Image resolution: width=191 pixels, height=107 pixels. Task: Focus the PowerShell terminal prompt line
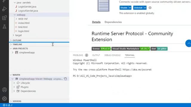click(x=102, y=76)
